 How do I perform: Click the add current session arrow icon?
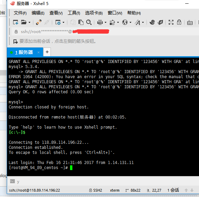point(15,41)
